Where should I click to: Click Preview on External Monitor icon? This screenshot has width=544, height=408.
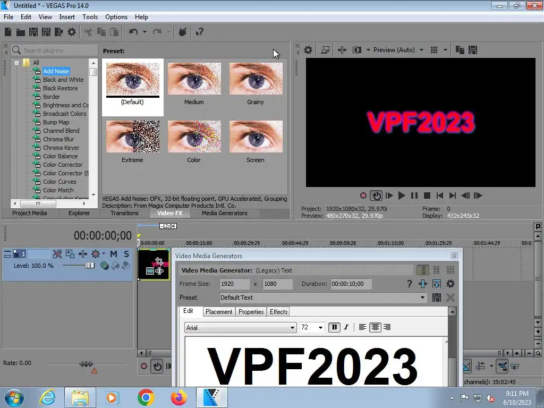click(325, 50)
